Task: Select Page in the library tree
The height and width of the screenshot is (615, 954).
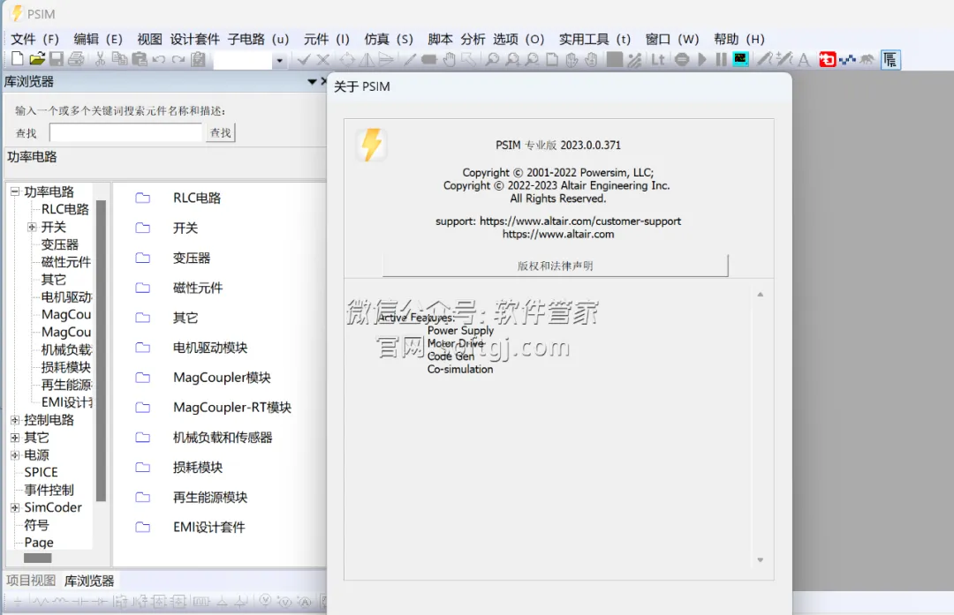Action: 39,542
